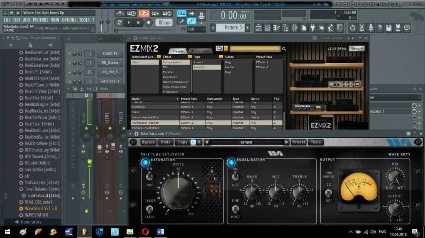The height and width of the screenshot is (238, 425).
Task: Click the save project floppy icon
Action: [388, 28]
